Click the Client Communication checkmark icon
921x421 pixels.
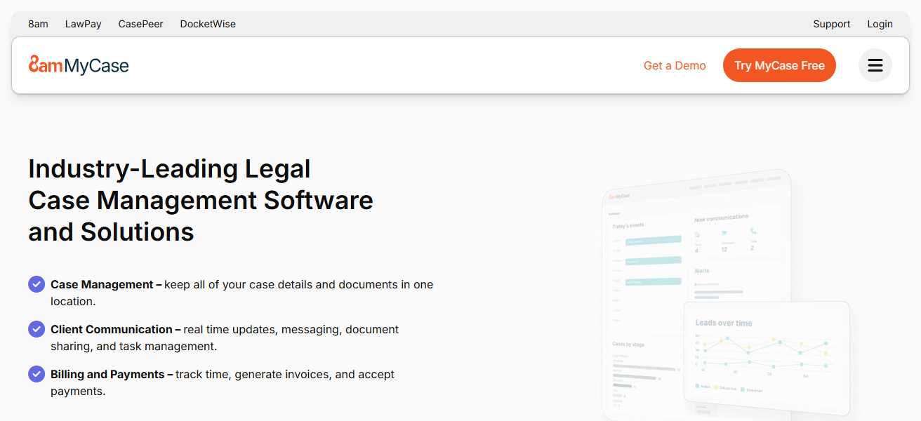pos(37,329)
